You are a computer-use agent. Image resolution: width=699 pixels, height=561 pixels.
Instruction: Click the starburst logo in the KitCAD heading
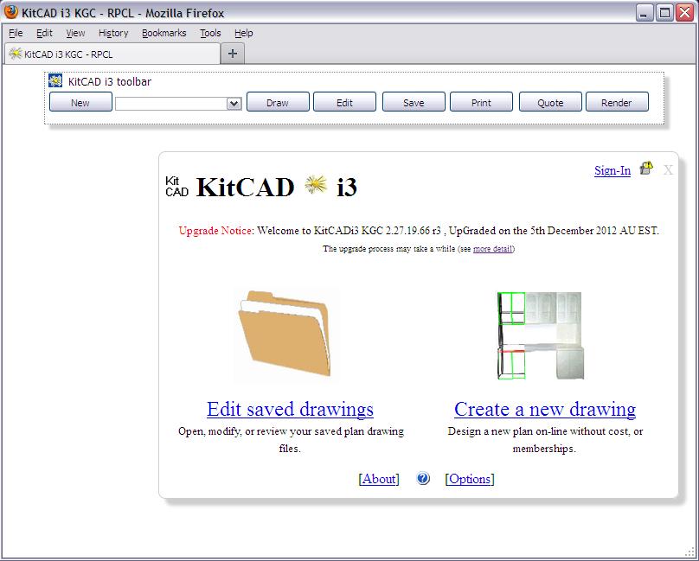pyautogui.click(x=316, y=185)
